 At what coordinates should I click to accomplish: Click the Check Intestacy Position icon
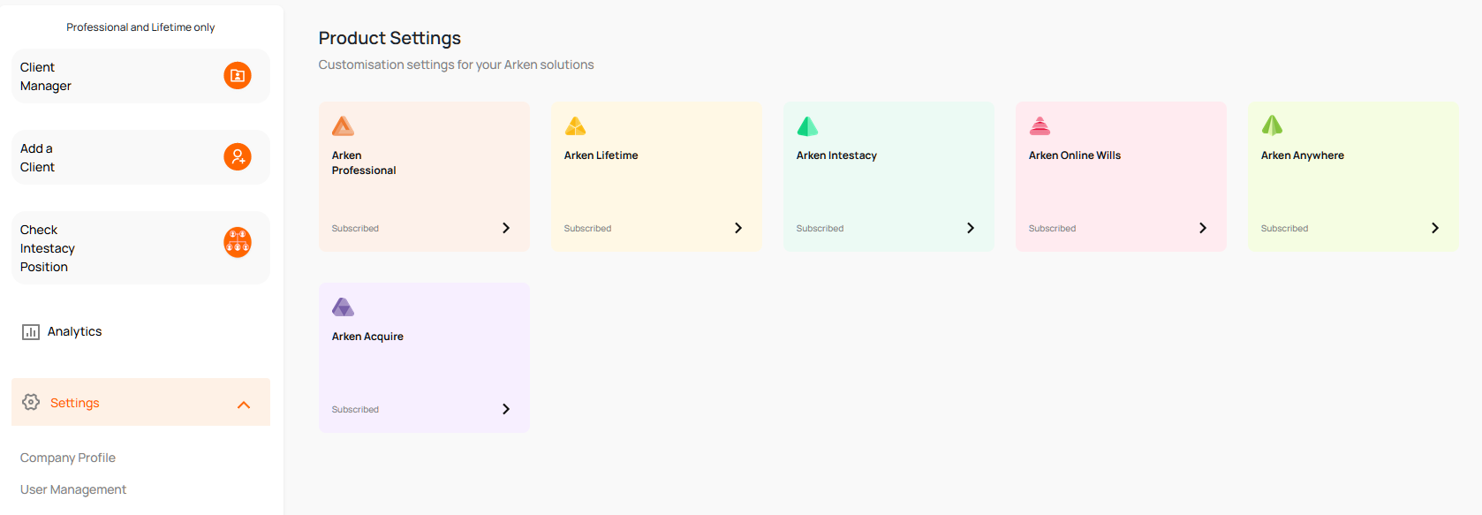tap(238, 242)
